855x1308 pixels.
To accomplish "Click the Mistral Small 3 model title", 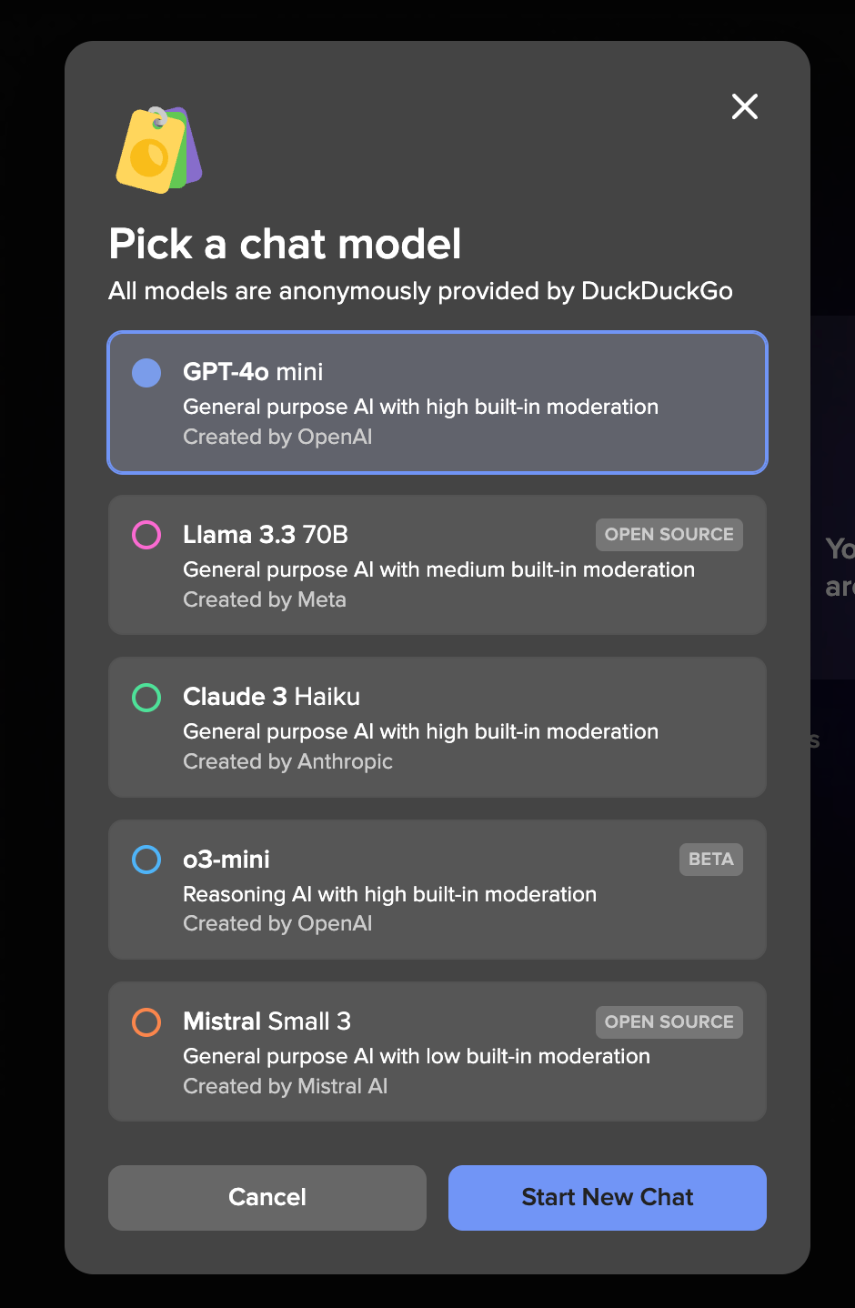I will (267, 1021).
